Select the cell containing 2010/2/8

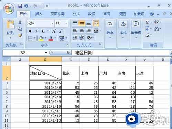(45, 97)
